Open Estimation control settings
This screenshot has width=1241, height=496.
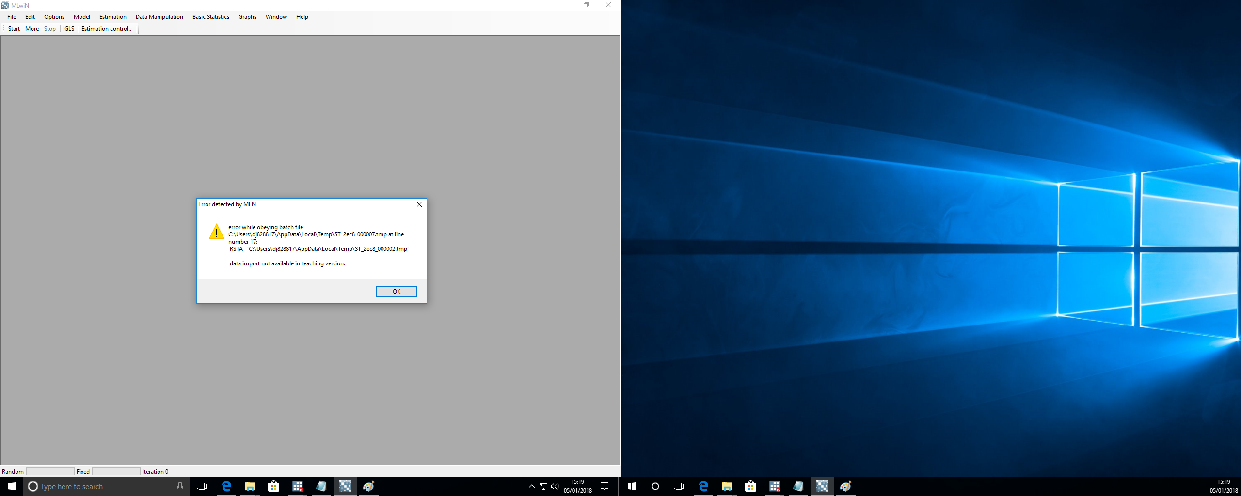(x=106, y=29)
